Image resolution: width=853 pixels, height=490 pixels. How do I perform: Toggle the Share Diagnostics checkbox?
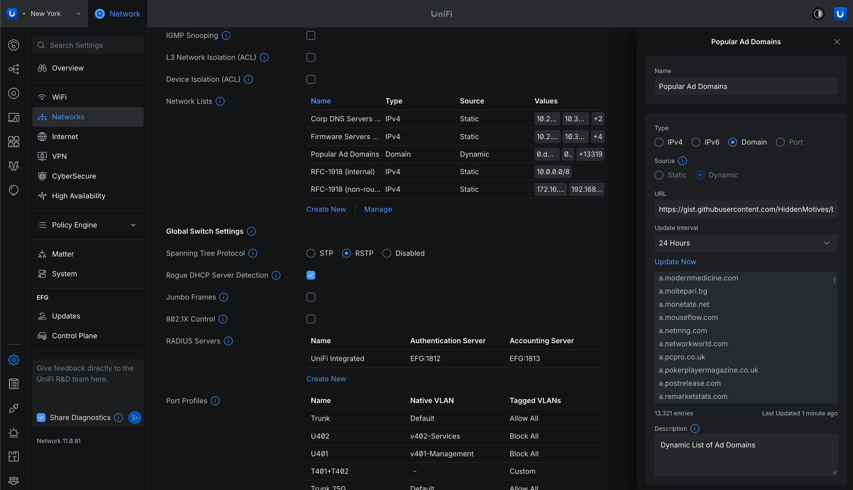pos(41,417)
